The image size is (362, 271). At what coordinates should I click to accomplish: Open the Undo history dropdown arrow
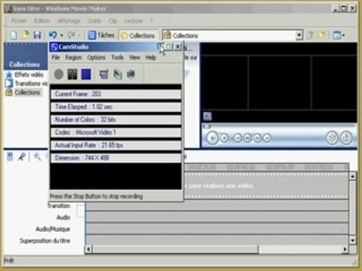point(61,35)
